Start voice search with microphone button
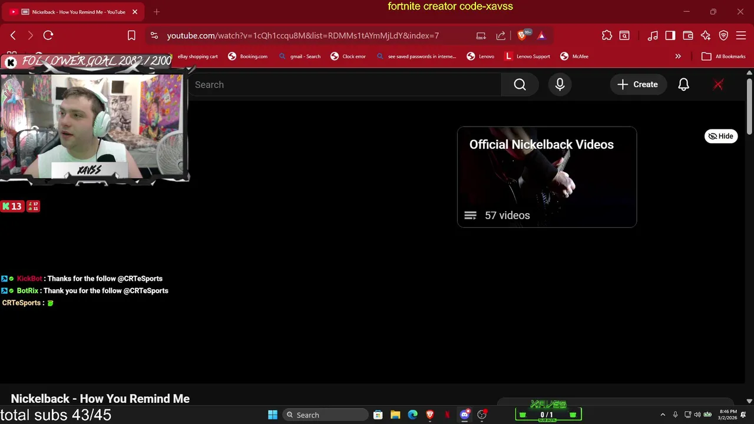This screenshot has height=424, width=754. coord(560,85)
